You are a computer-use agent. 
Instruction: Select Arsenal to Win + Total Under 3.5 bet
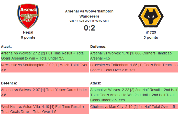(x=45, y=56)
